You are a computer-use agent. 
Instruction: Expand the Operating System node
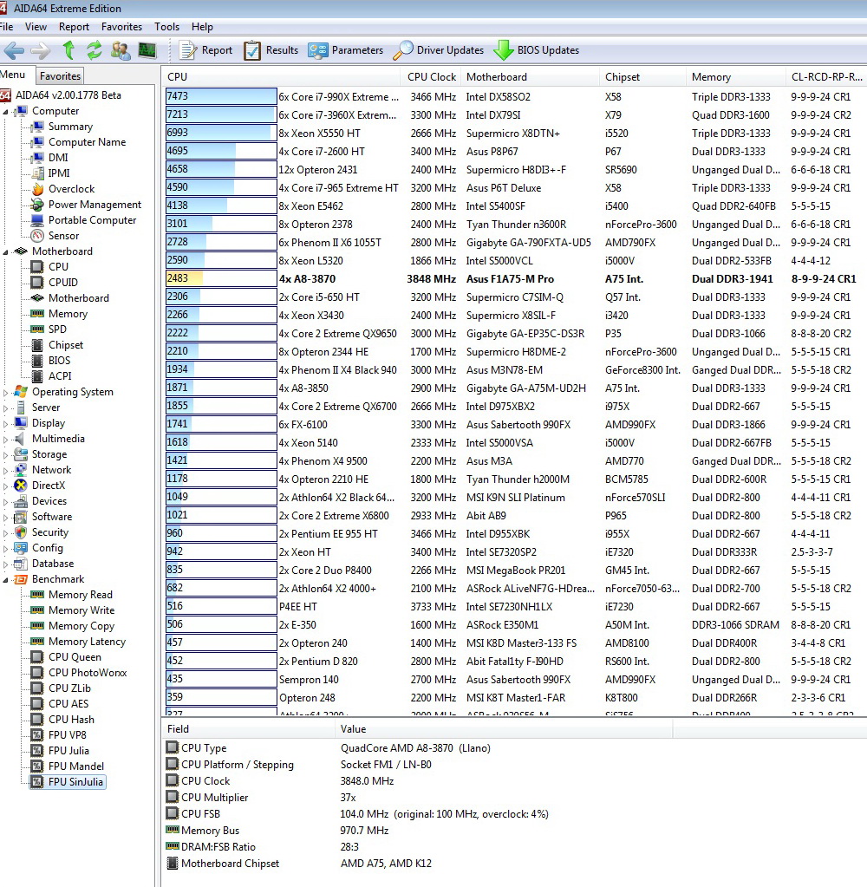[6, 392]
